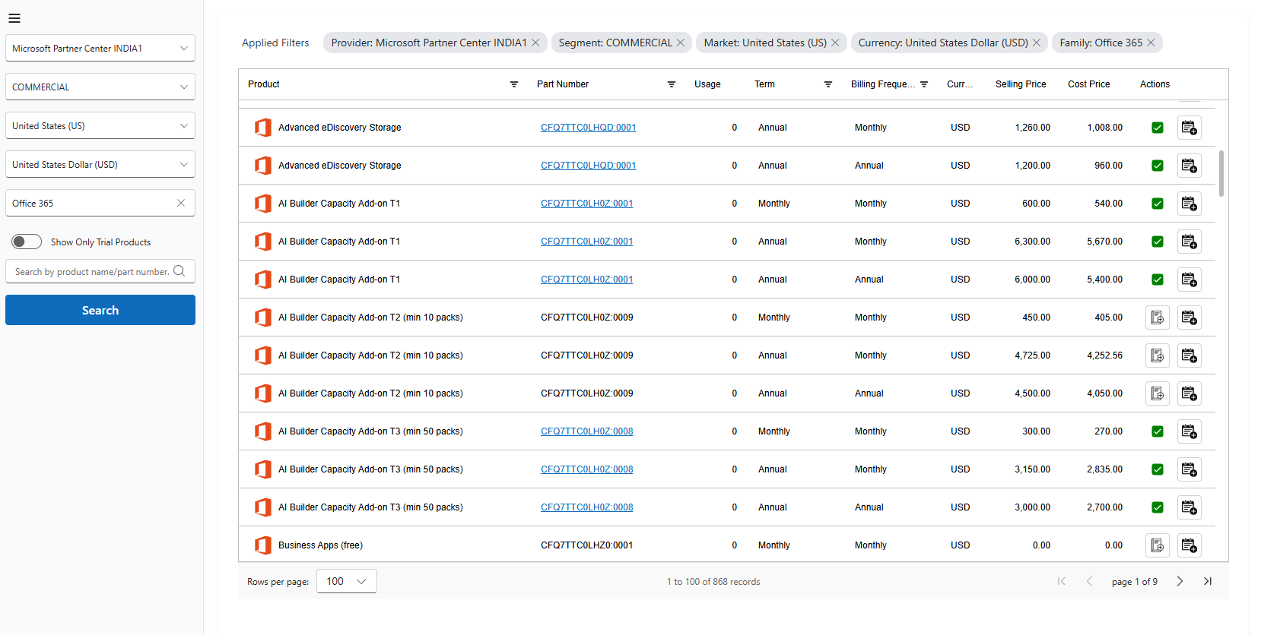Add to plan icon for AI Builder T1 600.00
This screenshot has height=635, width=1261.
tap(1190, 204)
